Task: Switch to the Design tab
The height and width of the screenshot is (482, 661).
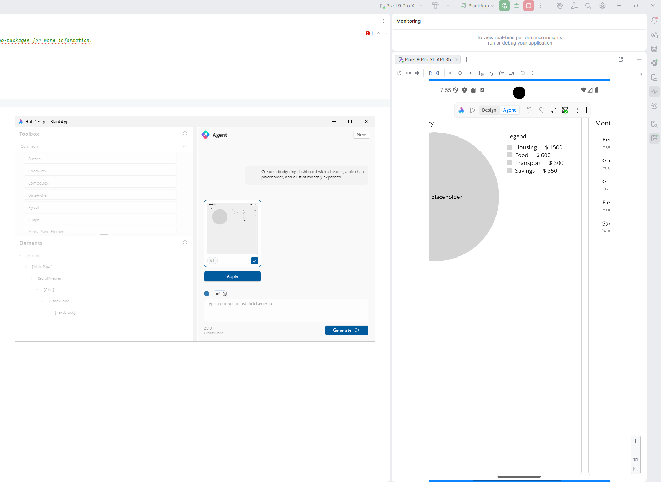Action: 489,110
